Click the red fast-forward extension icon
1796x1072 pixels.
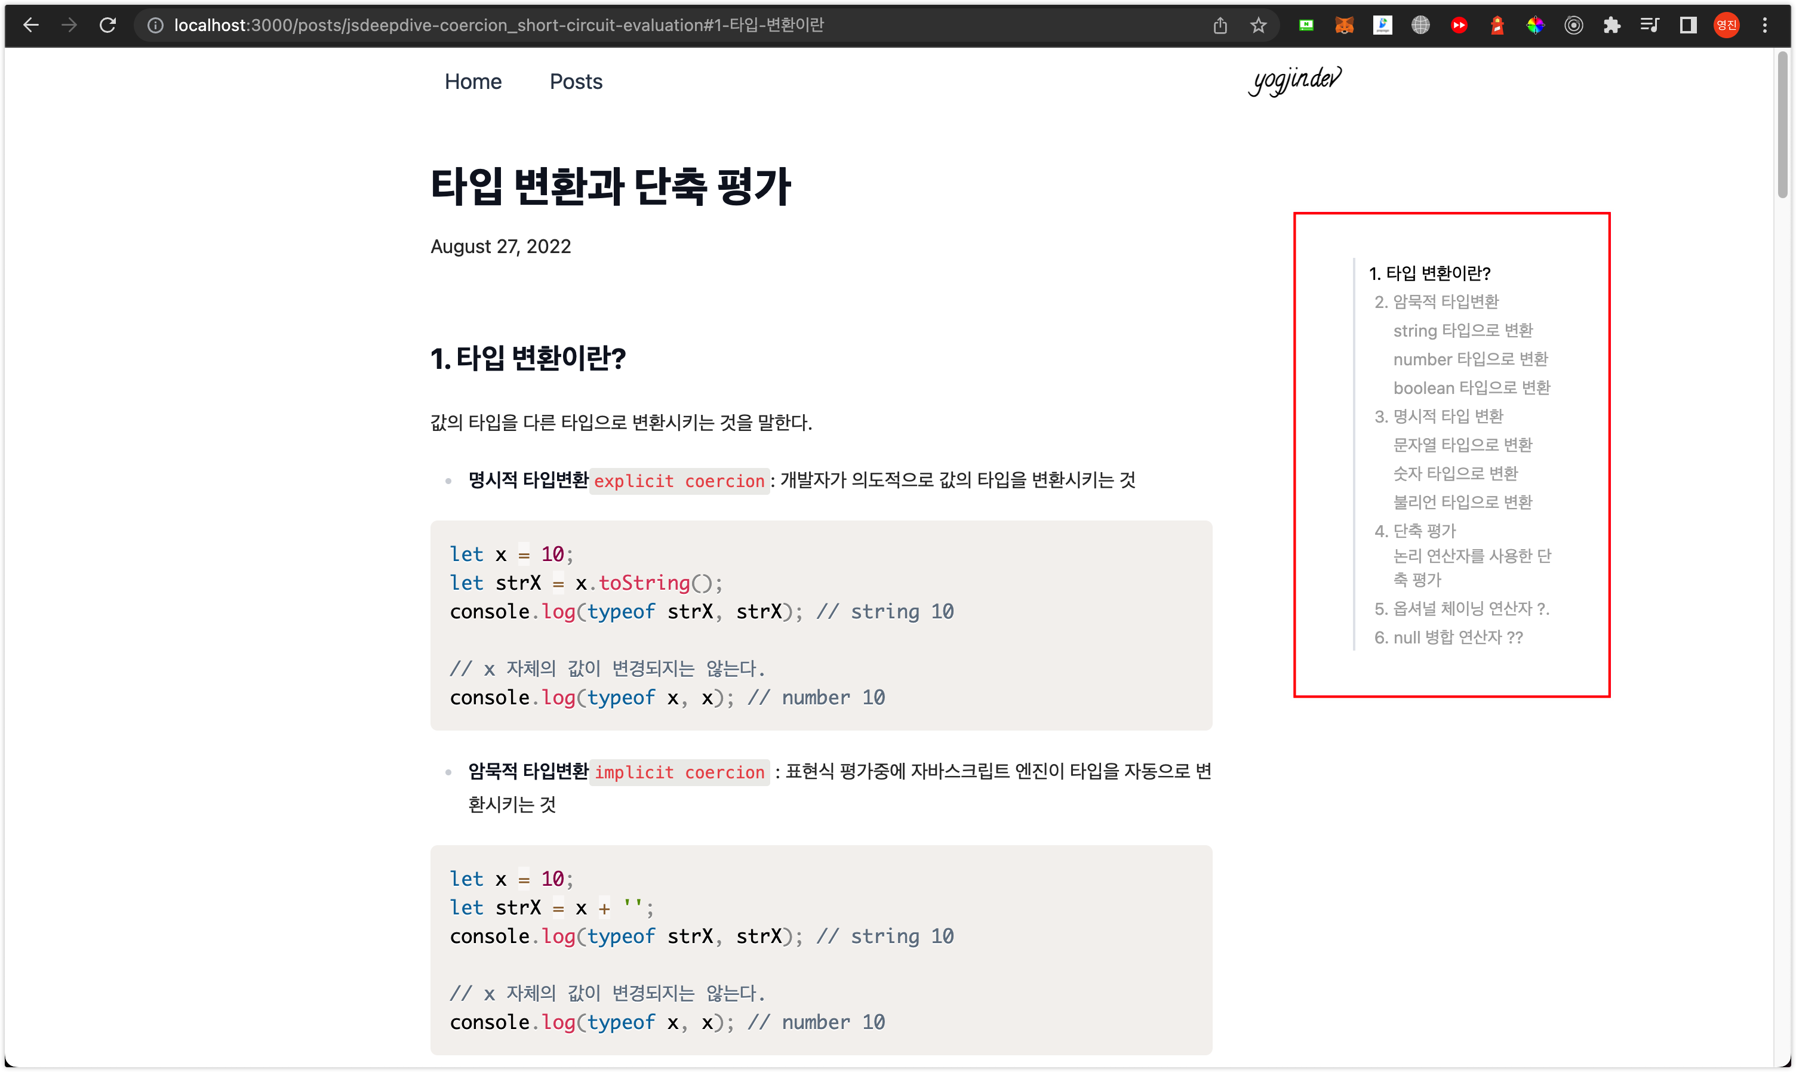click(1459, 25)
